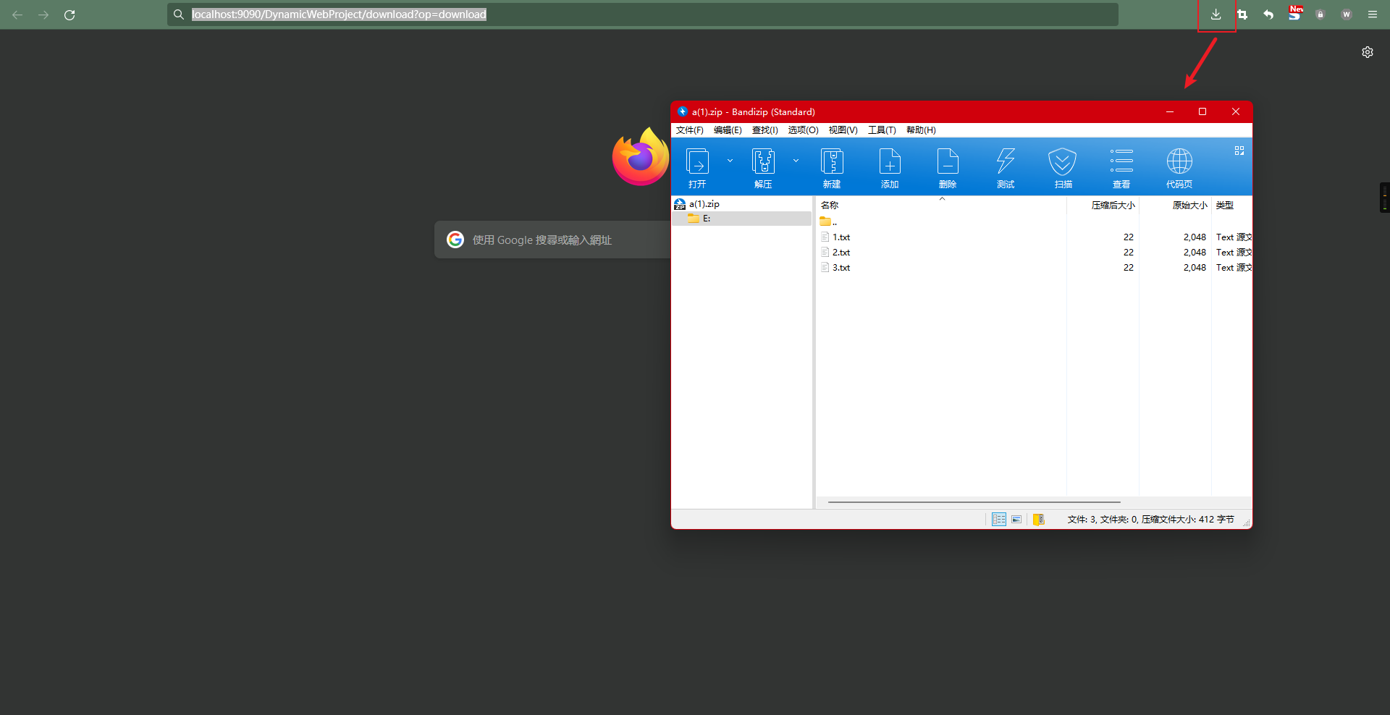Expand the 解压 (Extract) dropdown arrow
Image resolution: width=1390 pixels, height=715 pixels.
[x=796, y=161]
